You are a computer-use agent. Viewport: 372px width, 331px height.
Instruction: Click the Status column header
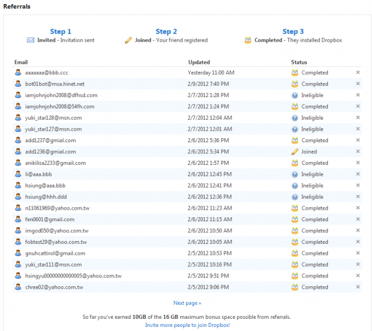click(299, 62)
